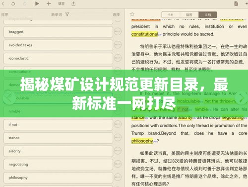
Task: Tap the back chevron in top toolbar
Action: [3, 3]
